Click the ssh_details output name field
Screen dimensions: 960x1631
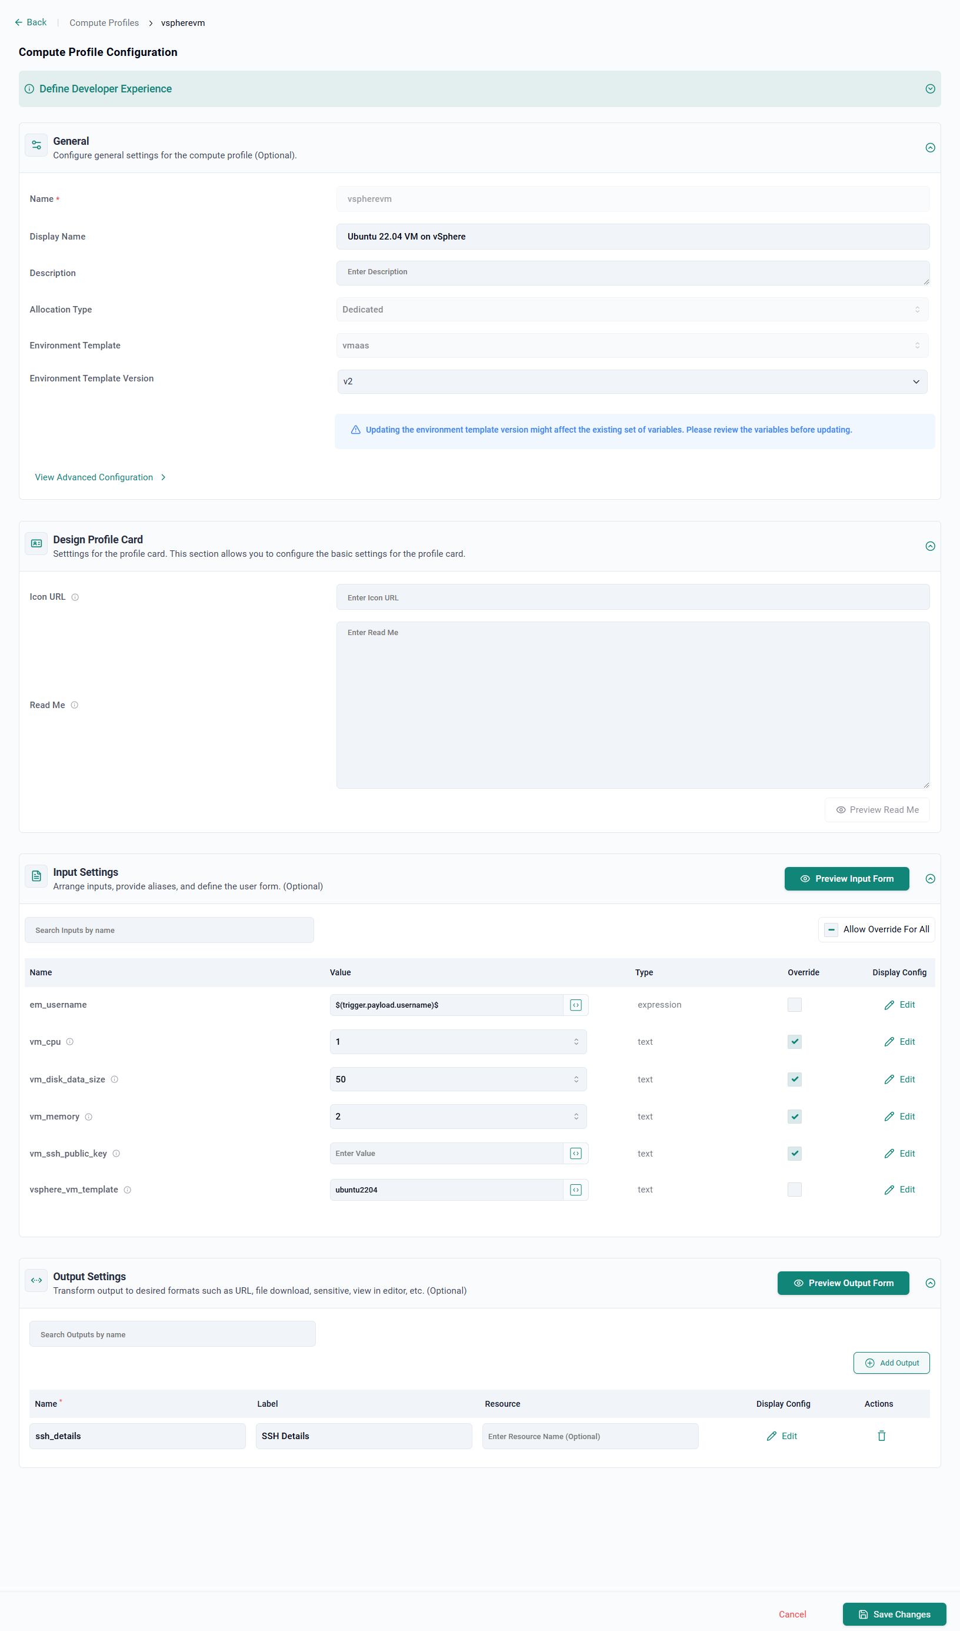point(137,1436)
